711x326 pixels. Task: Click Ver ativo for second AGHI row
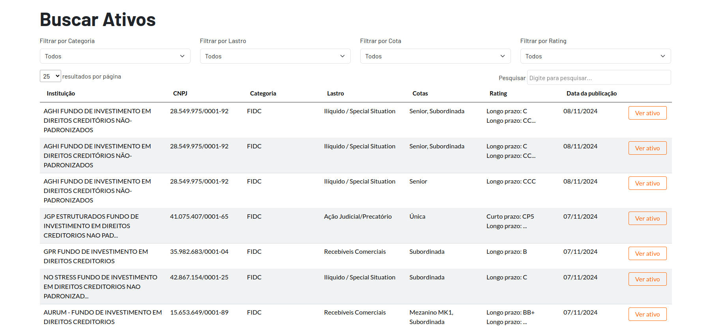click(647, 148)
